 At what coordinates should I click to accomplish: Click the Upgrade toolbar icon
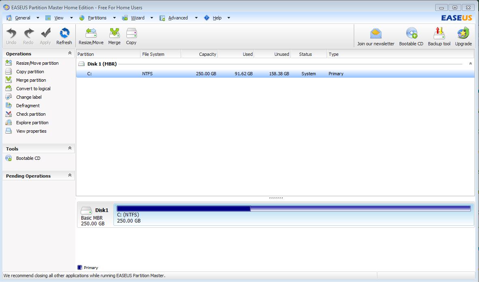click(463, 34)
